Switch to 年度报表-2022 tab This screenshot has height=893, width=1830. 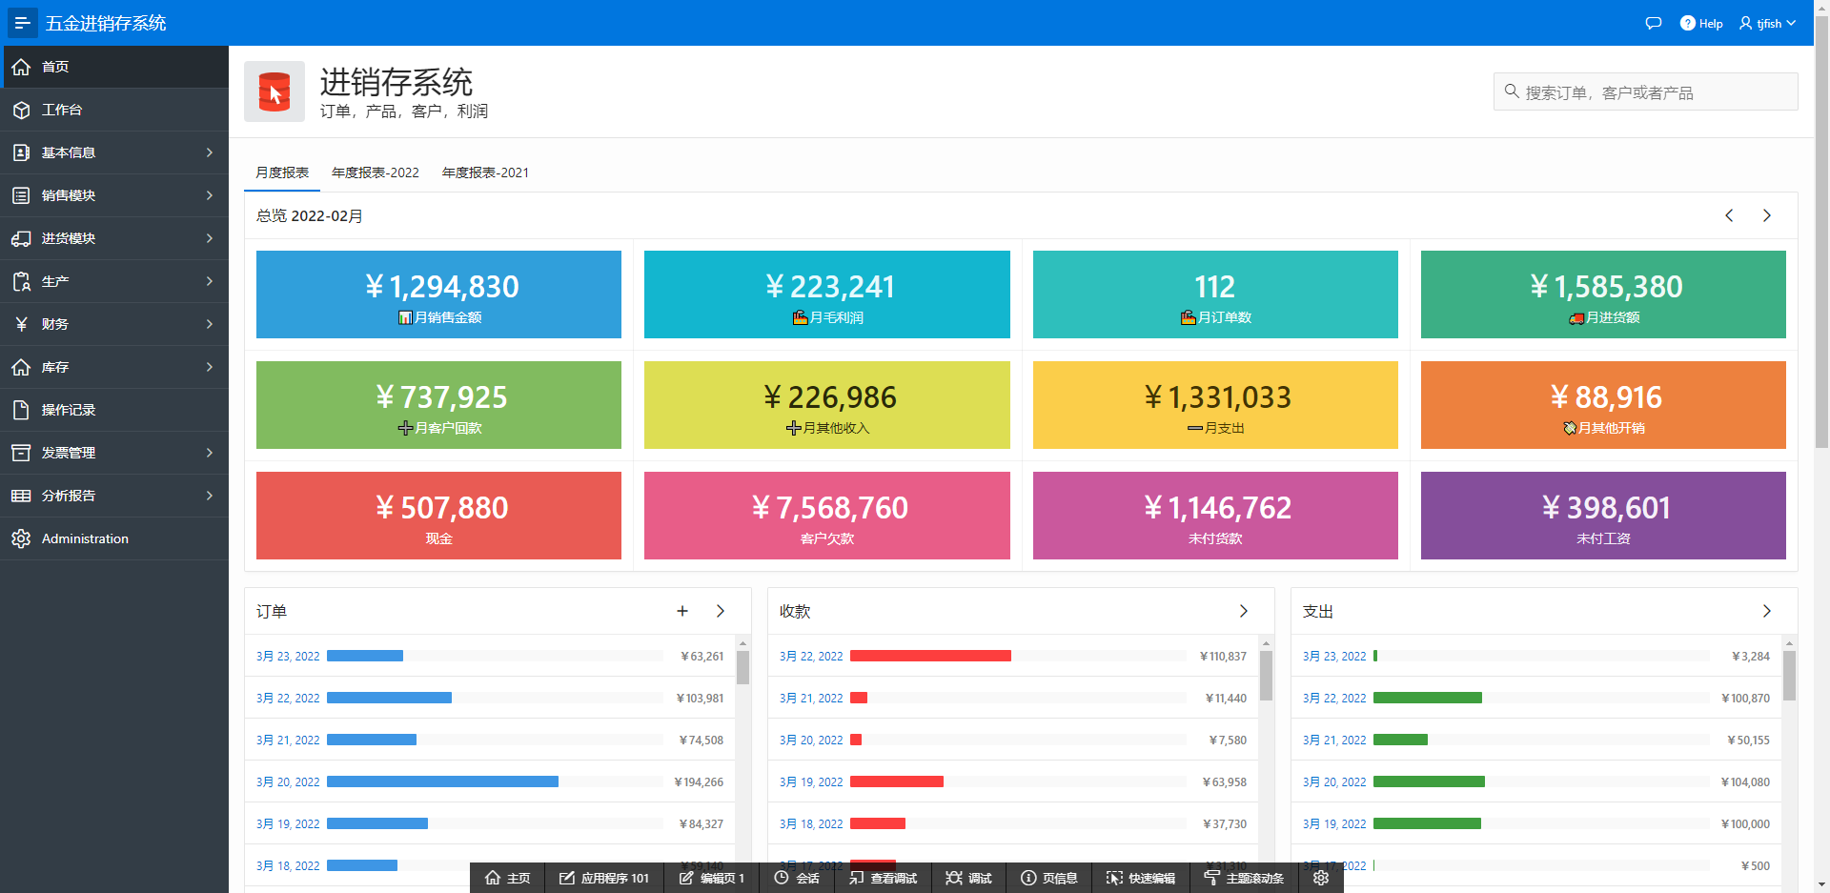tap(375, 173)
